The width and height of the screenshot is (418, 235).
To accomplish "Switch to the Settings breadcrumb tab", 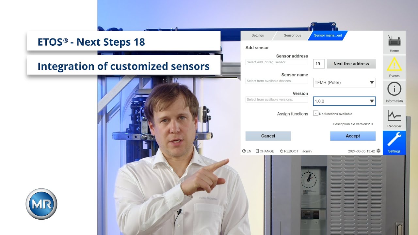I will pyautogui.click(x=258, y=35).
